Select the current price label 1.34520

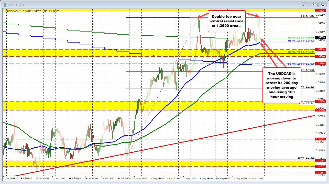[x=321, y=37]
